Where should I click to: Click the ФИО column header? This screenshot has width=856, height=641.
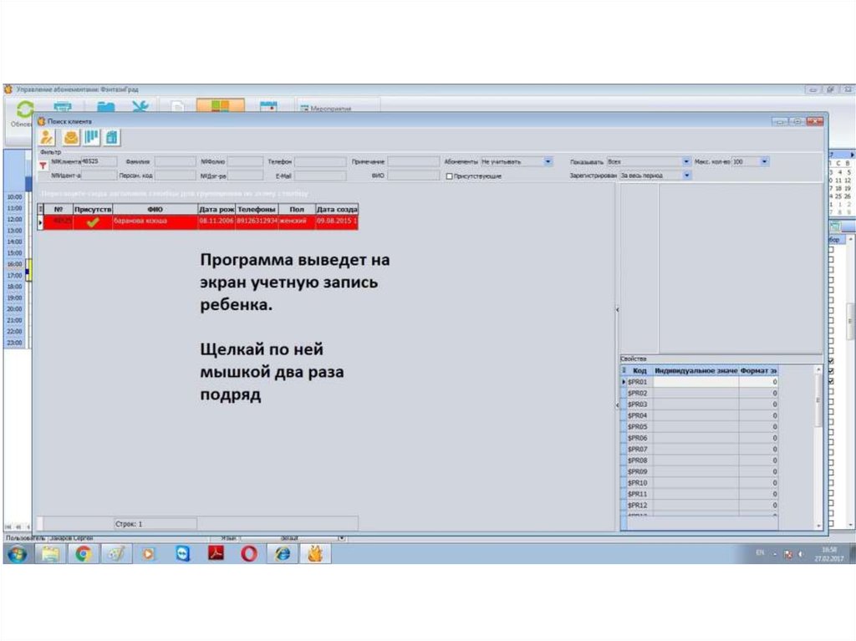[x=154, y=209]
